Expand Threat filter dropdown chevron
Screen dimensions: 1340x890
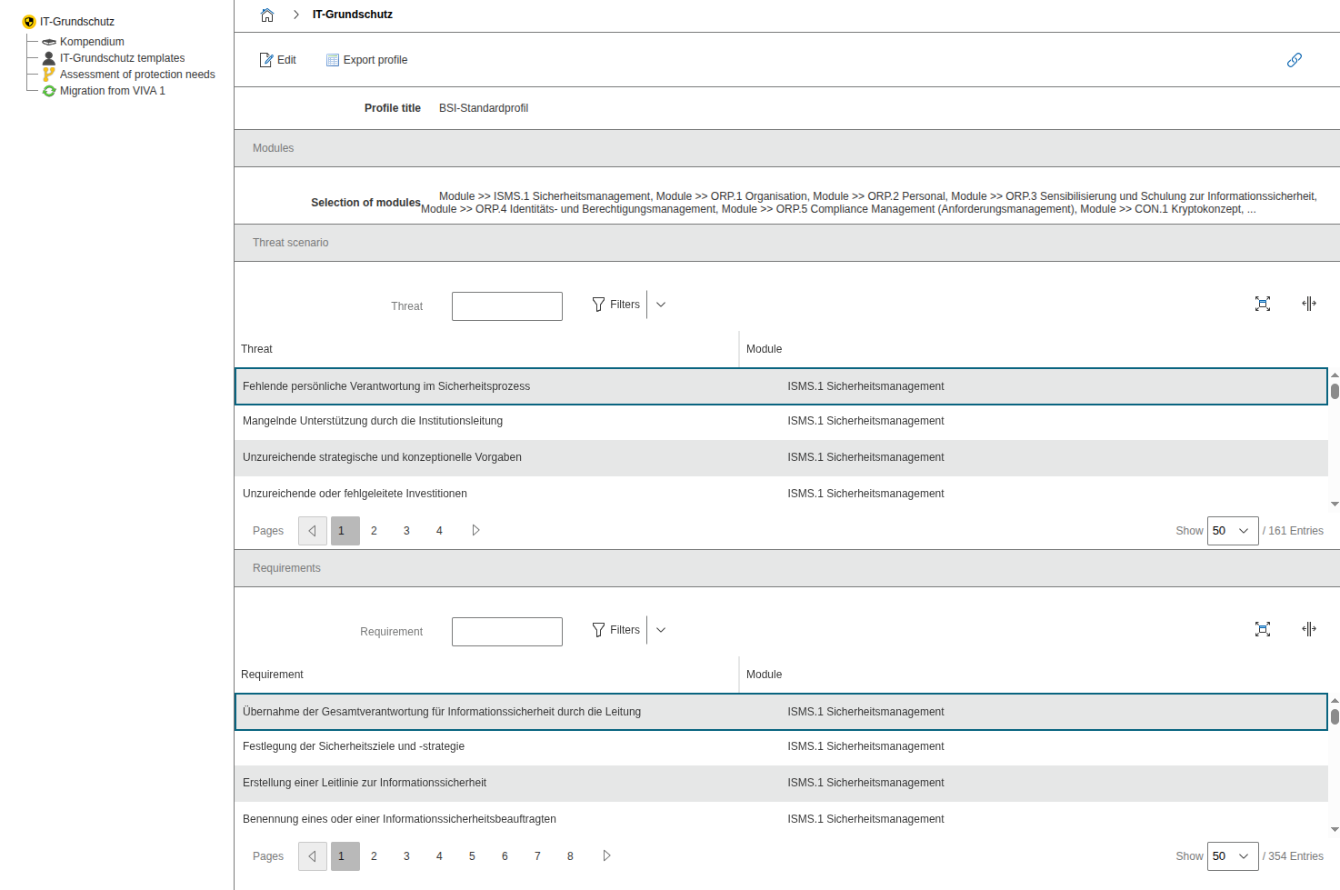661,305
